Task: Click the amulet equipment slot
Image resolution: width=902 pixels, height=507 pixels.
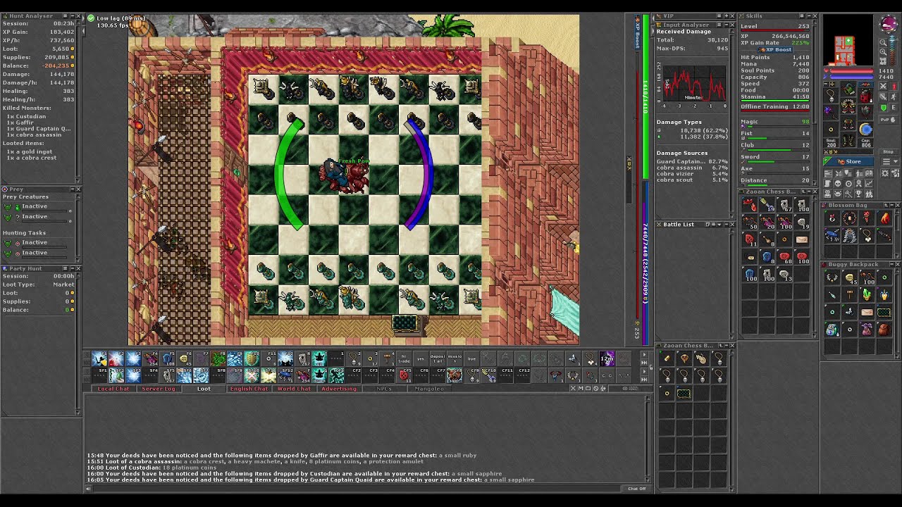Action: click(831, 95)
